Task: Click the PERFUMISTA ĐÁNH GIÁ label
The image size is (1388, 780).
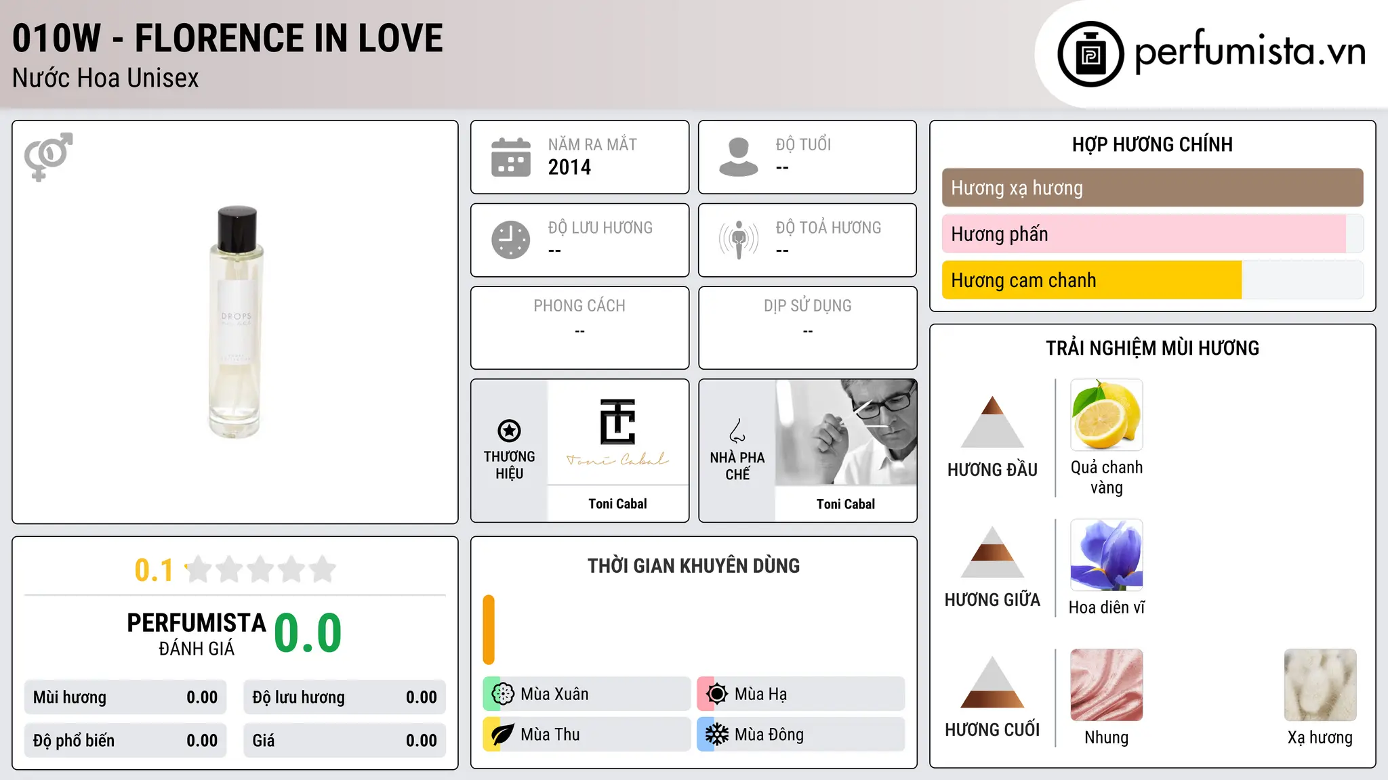Action: (197, 634)
